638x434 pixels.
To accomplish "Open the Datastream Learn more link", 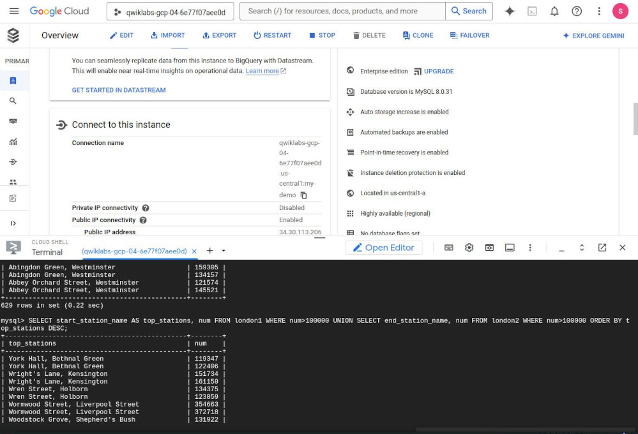I will [266, 71].
